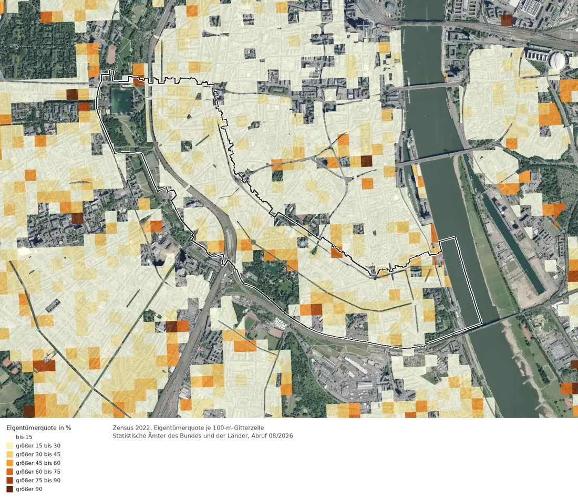Click the 'größer 90' legend label text
The image size is (578, 501).
[29, 489]
